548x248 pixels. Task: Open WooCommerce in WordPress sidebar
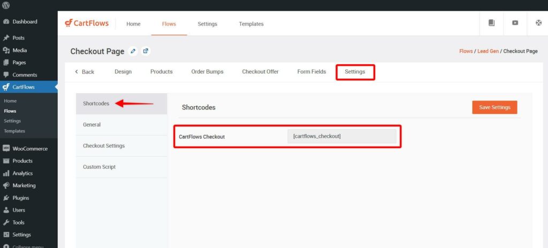29,149
